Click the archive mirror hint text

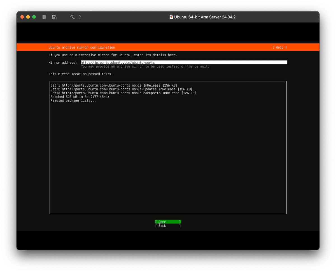[145, 66]
